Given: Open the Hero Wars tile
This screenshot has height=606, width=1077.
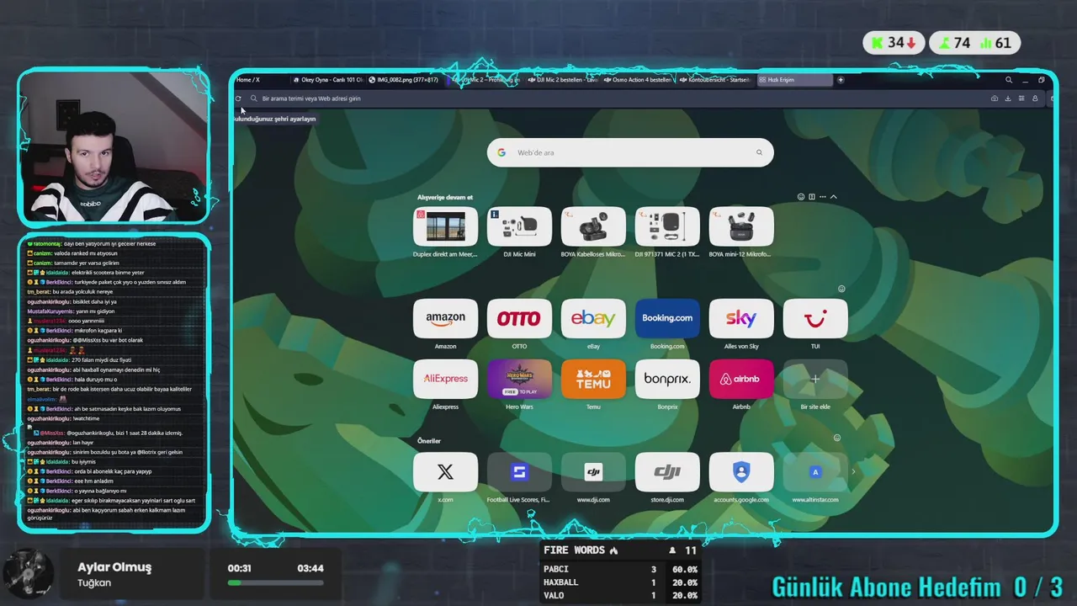Looking at the screenshot, I should 519,379.
